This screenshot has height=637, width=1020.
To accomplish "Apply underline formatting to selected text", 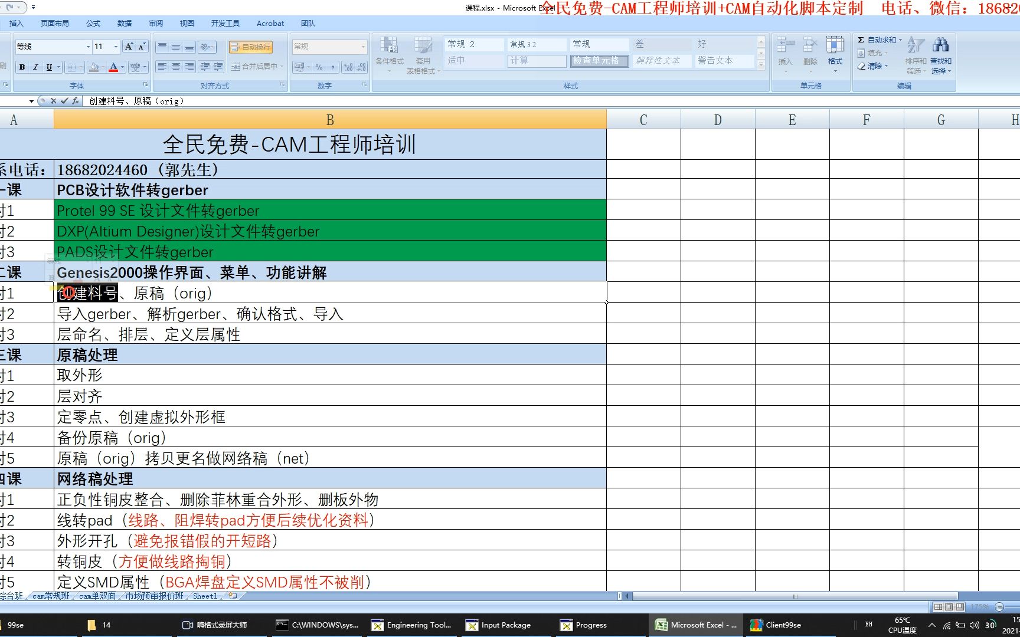I will (x=49, y=67).
